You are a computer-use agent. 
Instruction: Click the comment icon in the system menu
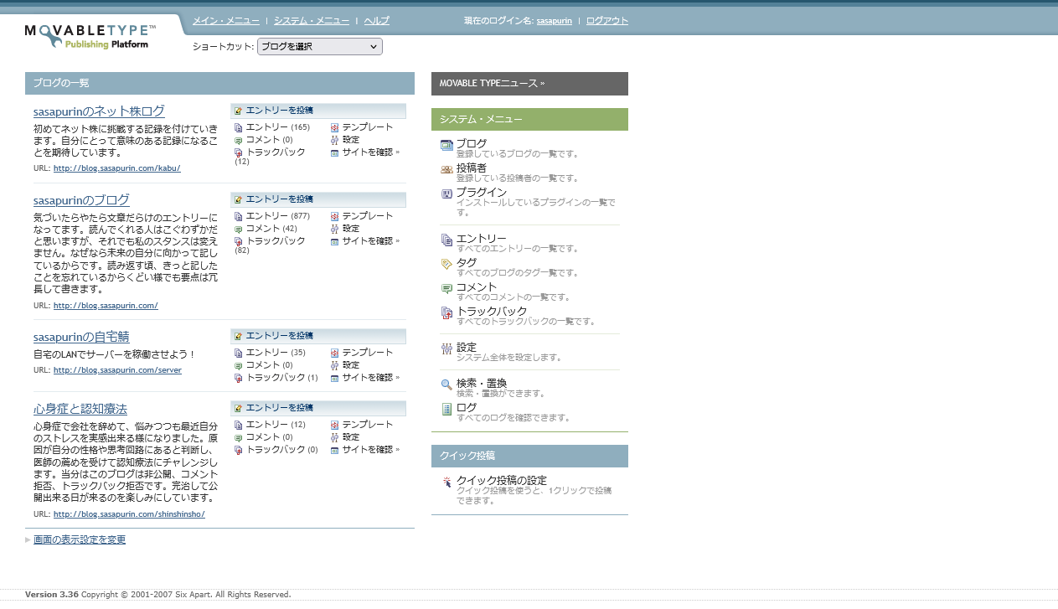click(446, 289)
